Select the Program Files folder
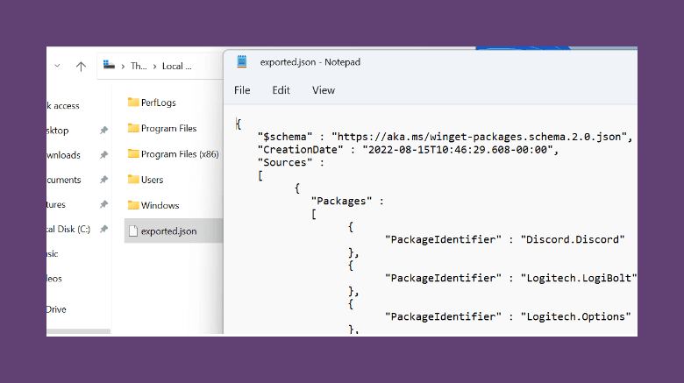This screenshot has width=684, height=383. tap(162, 128)
